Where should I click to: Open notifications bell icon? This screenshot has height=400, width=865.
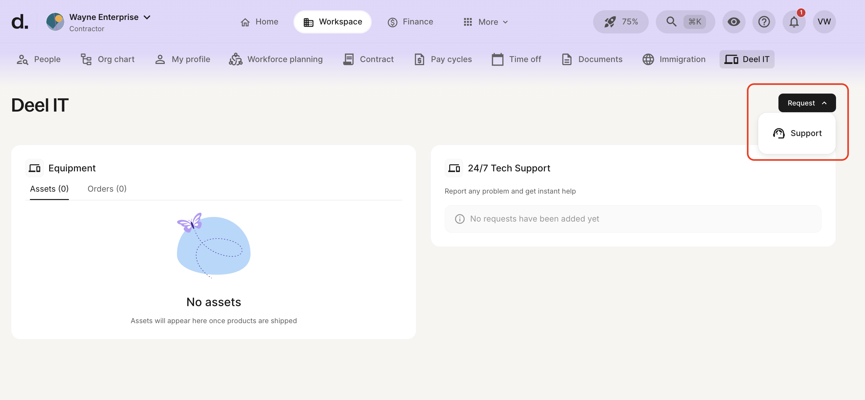(794, 22)
